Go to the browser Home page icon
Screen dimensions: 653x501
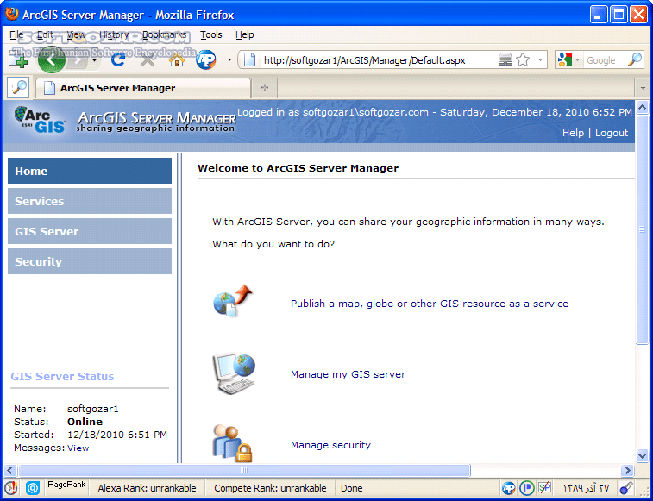click(177, 60)
